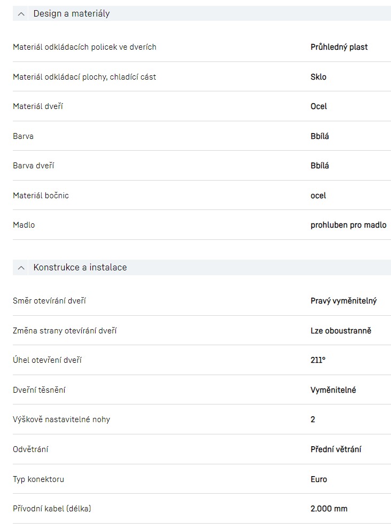Select the 2.000 mm cable length value
Image resolution: width=391 pixels, height=529 pixels.
pos(329,509)
